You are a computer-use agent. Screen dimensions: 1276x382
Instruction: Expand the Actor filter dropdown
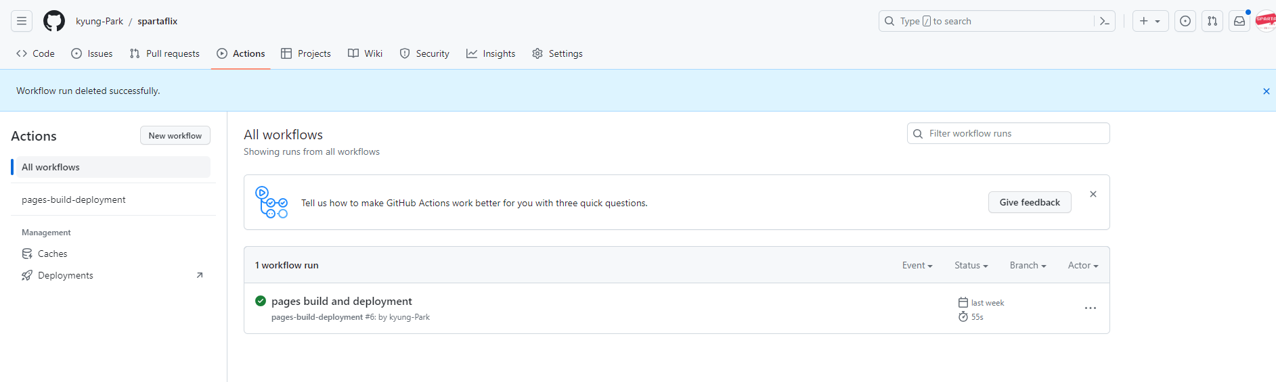(x=1083, y=265)
